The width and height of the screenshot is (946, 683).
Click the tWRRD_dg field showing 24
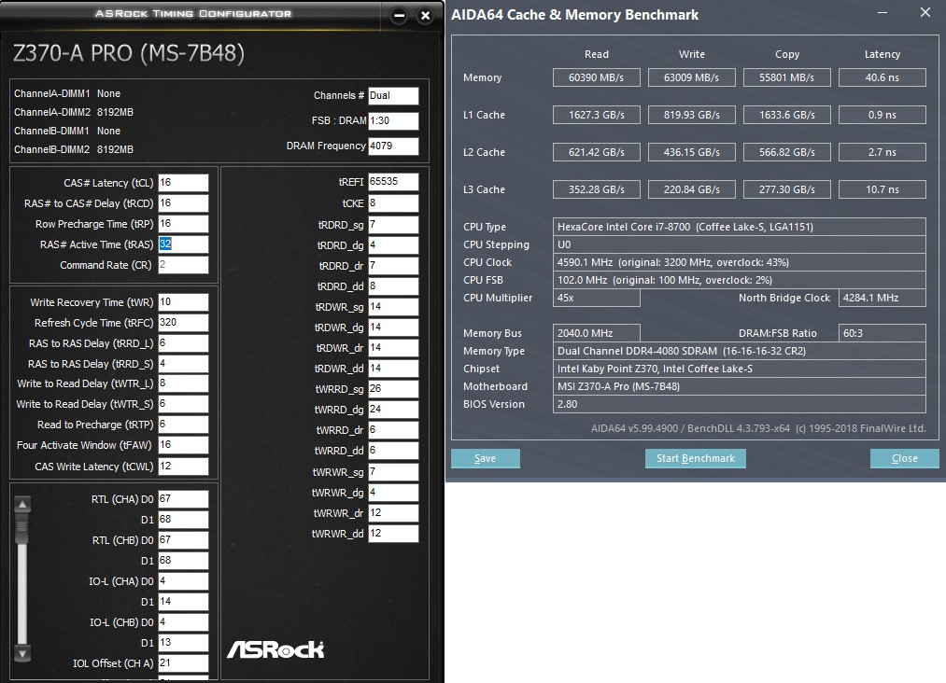[393, 410]
